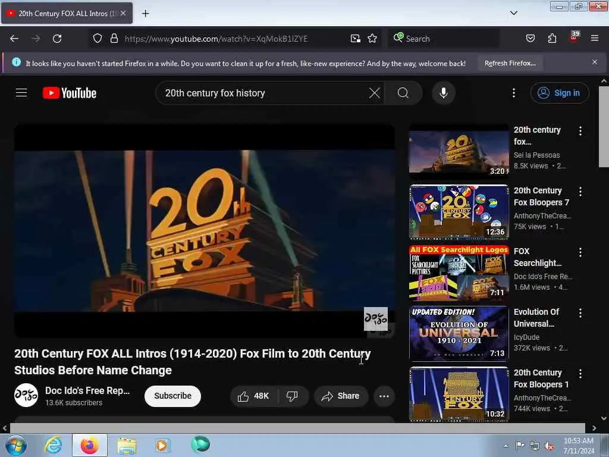Screen dimensions: 609x457
Task: Like the video with thumbs up 48K
Action: coord(254,396)
